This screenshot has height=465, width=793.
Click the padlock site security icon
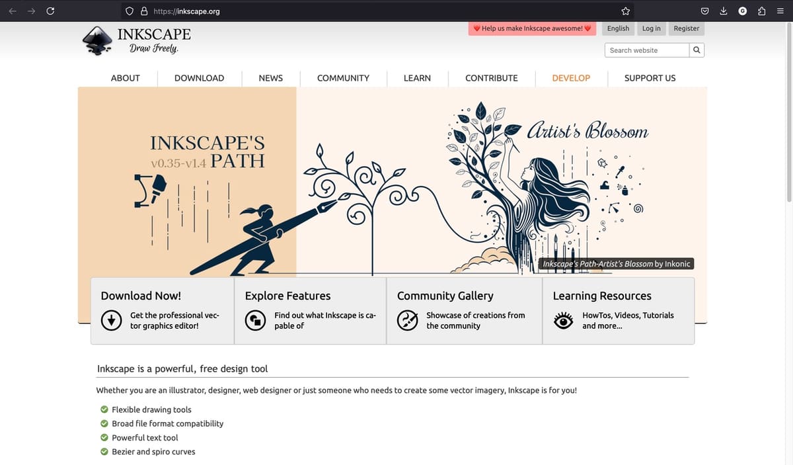(x=143, y=11)
